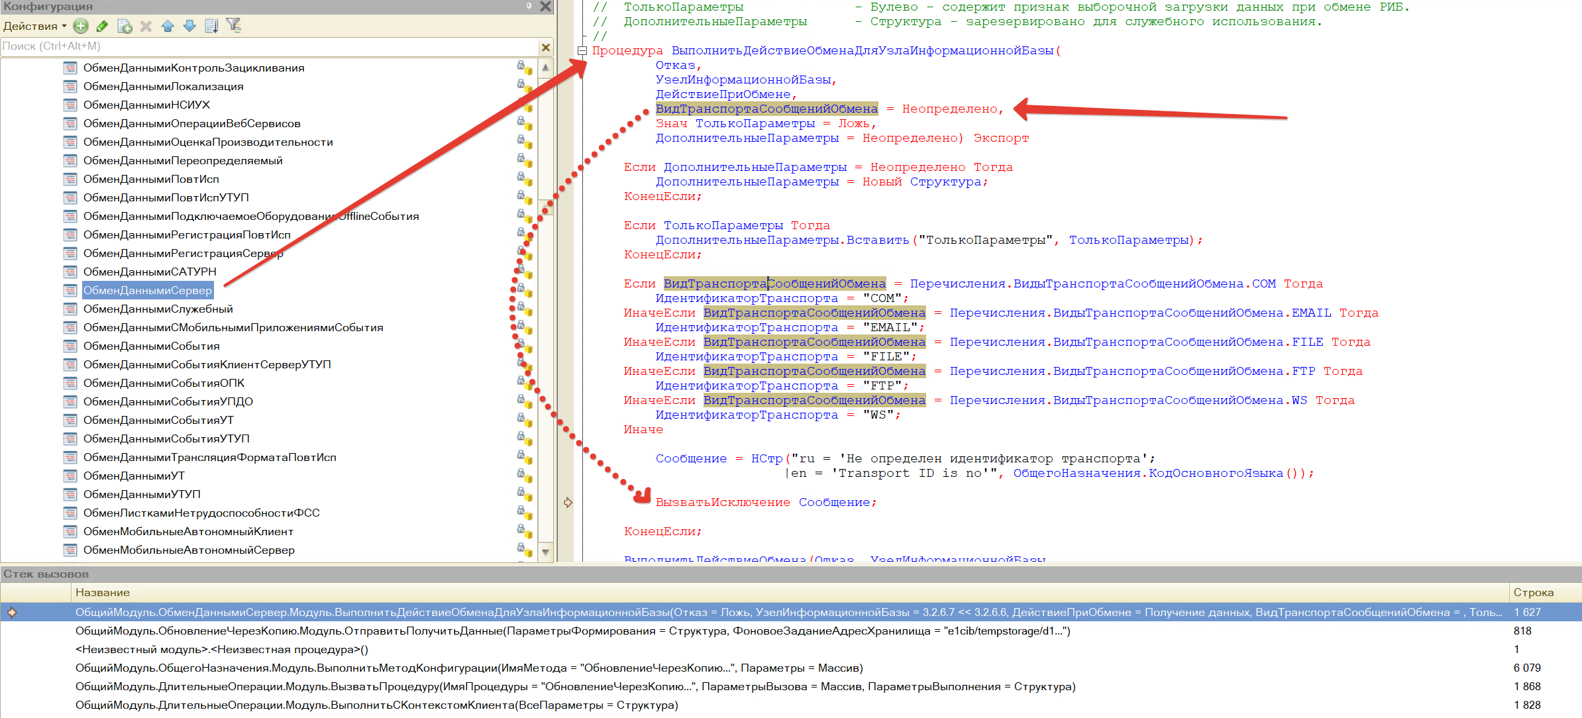The image size is (1582, 718).
Task: Select ОбменДаннымиПереопределяемый module
Action: (x=183, y=160)
